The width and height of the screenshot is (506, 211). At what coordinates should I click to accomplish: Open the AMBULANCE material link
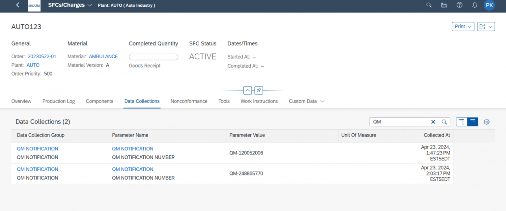(103, 56)
